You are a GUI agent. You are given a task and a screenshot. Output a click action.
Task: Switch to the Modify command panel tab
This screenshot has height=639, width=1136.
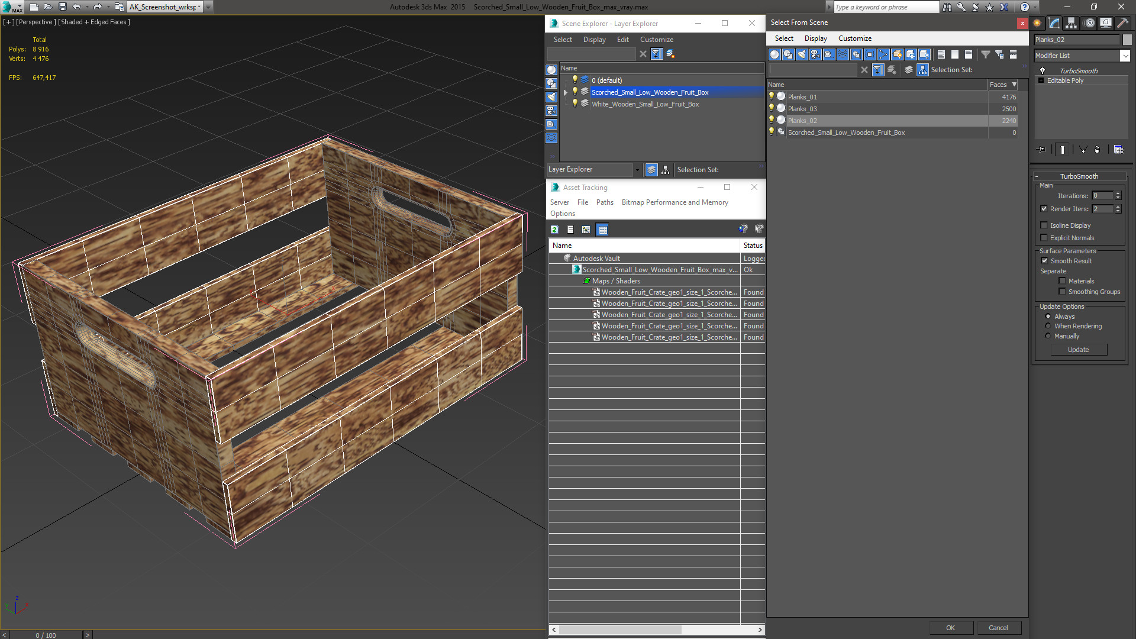pos(1054,23)
